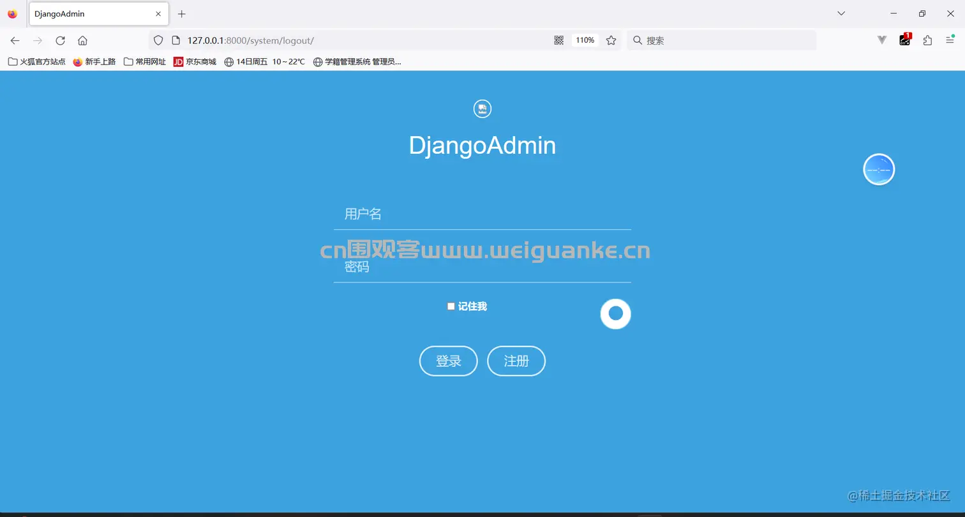Open the QR code icon in the address bar

pyautogui.click(x=559, y=40)
